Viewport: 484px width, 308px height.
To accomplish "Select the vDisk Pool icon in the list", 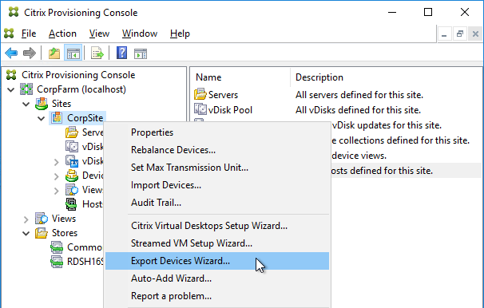I will pos(200,109).
